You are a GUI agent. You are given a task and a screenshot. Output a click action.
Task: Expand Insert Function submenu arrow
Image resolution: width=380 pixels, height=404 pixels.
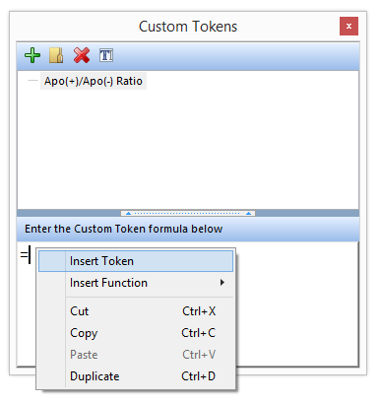pyautogui.click(x=222, y=283)
